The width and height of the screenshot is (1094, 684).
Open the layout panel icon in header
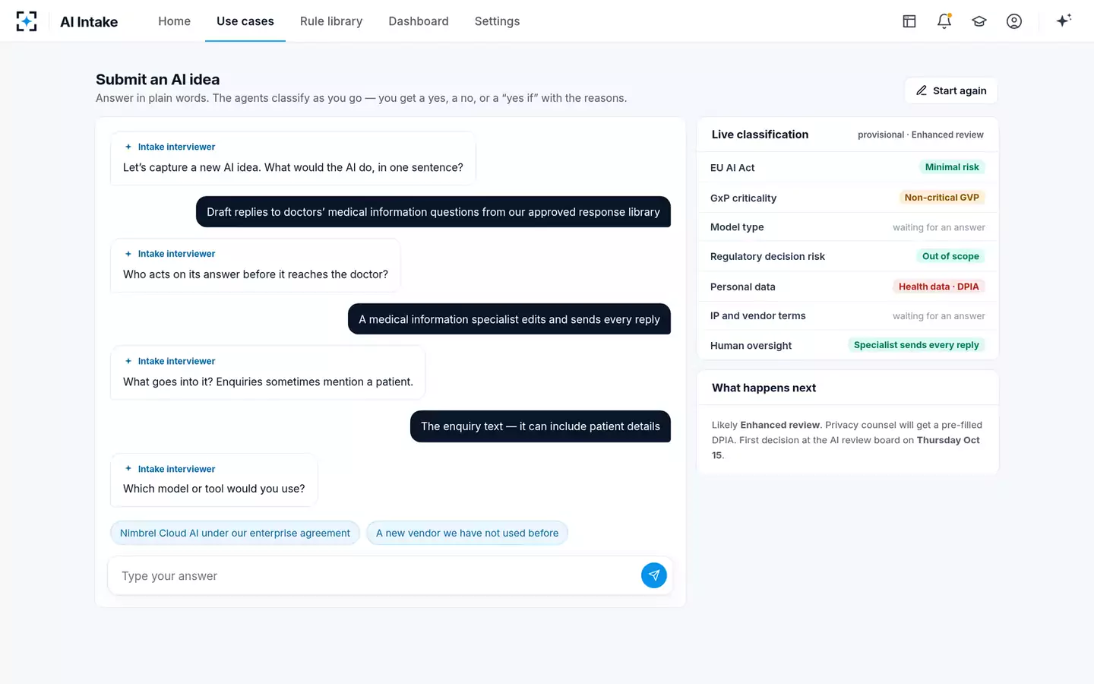tap(909, 21)
